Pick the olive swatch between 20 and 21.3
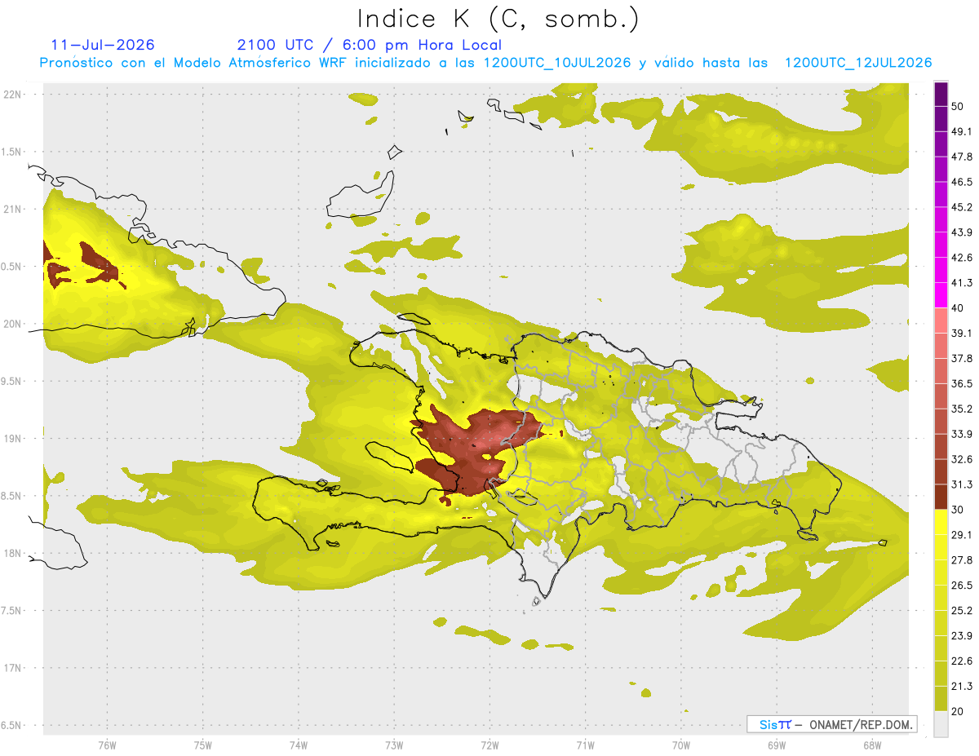 941,699
